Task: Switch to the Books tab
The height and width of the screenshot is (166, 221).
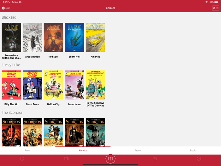Action: pos(193,151)
